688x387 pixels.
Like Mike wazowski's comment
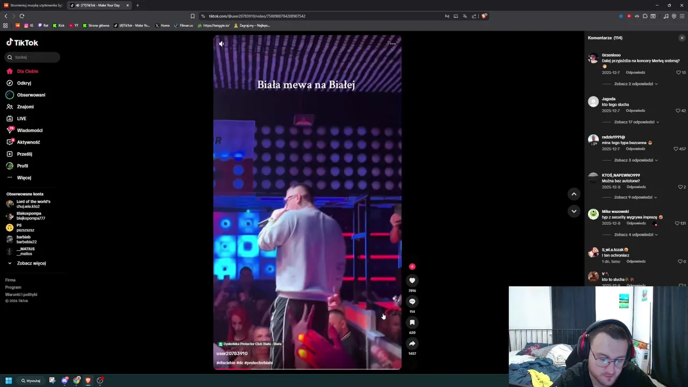click(677, 224)
